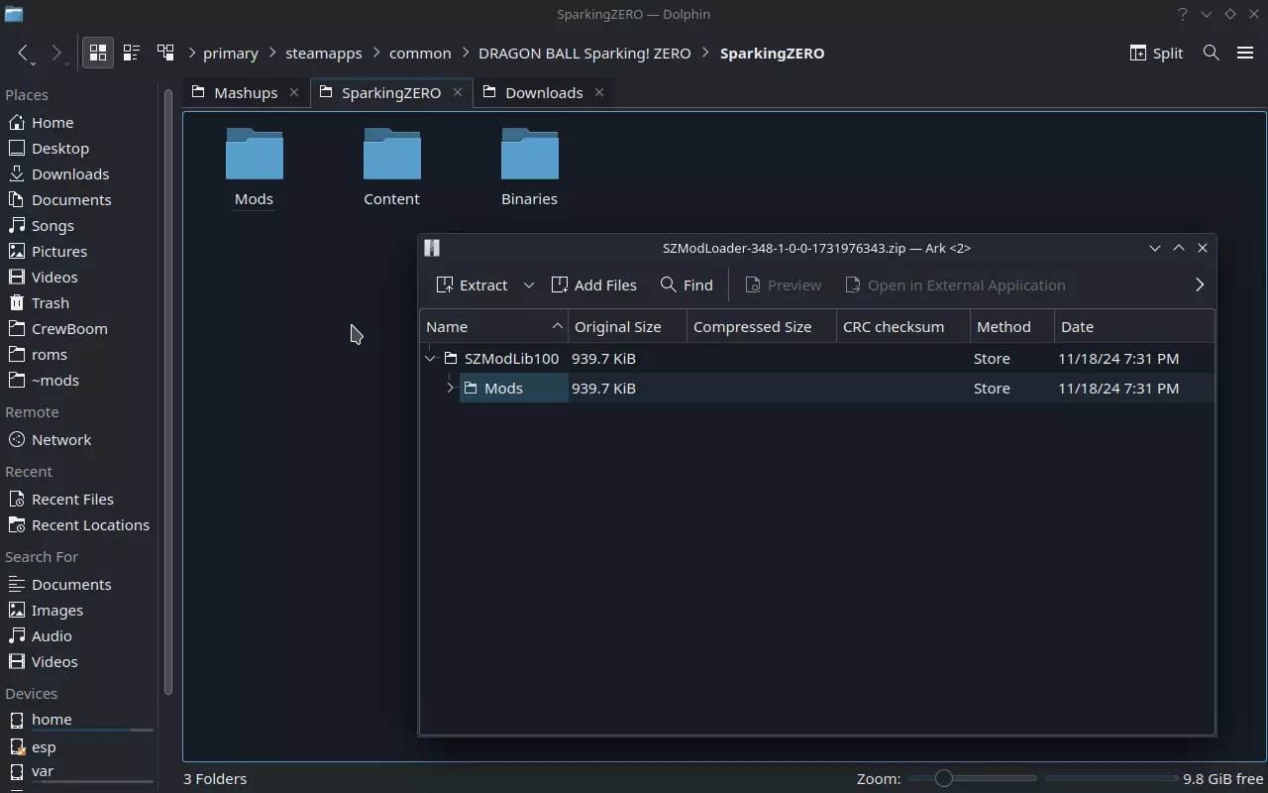Open Desktop in Places sidebar
This screenshot has height=793, width=1268.
79,148
